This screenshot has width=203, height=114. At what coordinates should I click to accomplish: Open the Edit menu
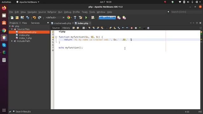point(16,12)
